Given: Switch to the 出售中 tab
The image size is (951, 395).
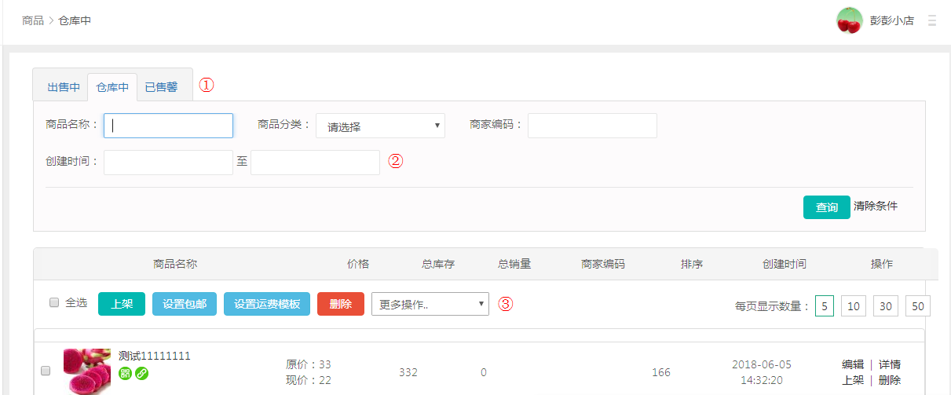Looking at the screenshot, I should click(x=64, y=87).
